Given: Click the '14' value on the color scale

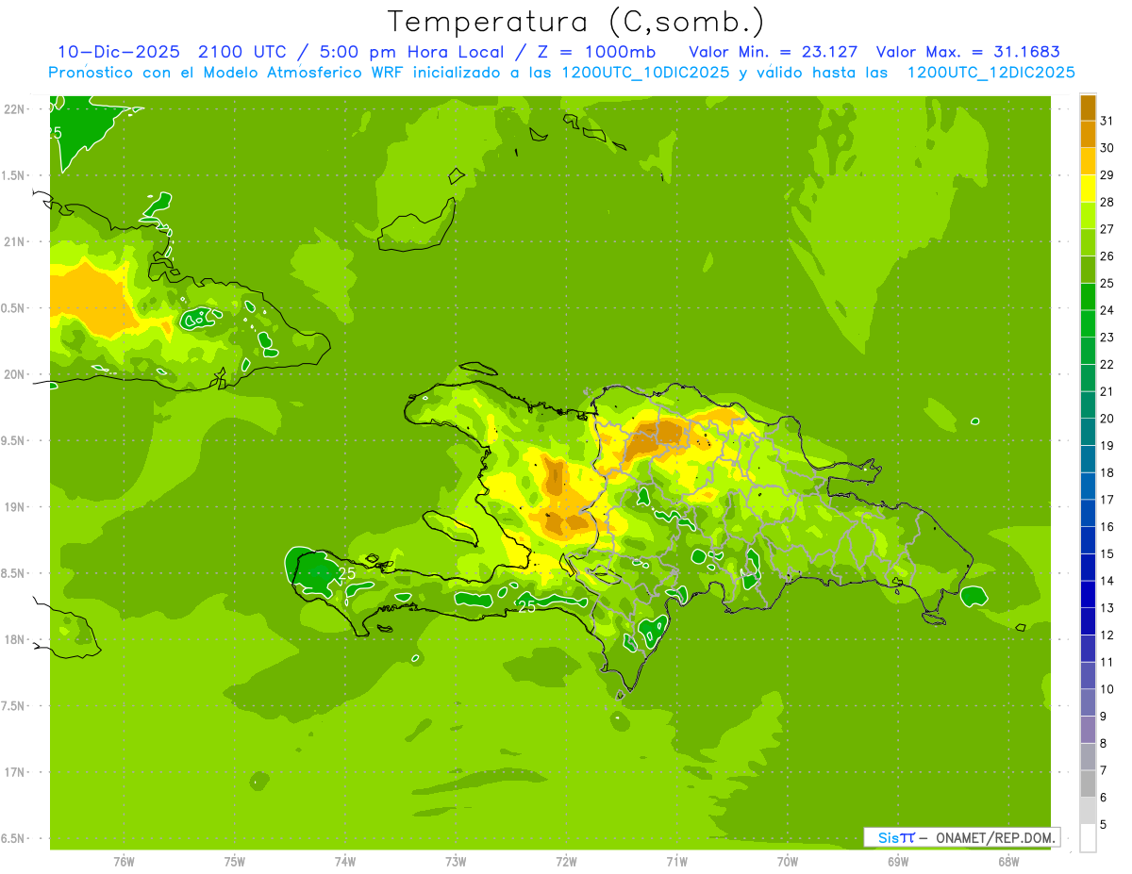Looking at the screenshot, I should [x=1107, y=581].
